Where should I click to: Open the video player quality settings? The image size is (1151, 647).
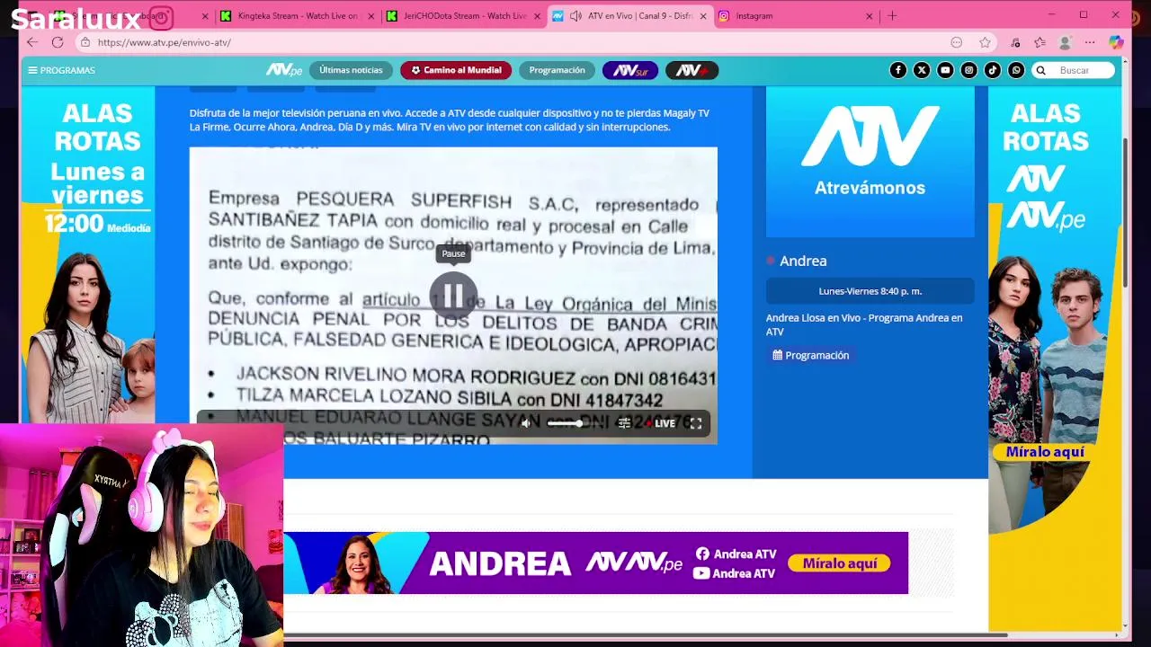click(x=624, y=423)
